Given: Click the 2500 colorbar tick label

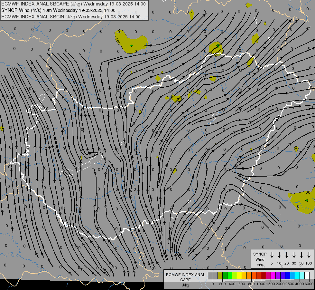Looking at the screenshot, I should pyautogui.click(x=290, y=284).
